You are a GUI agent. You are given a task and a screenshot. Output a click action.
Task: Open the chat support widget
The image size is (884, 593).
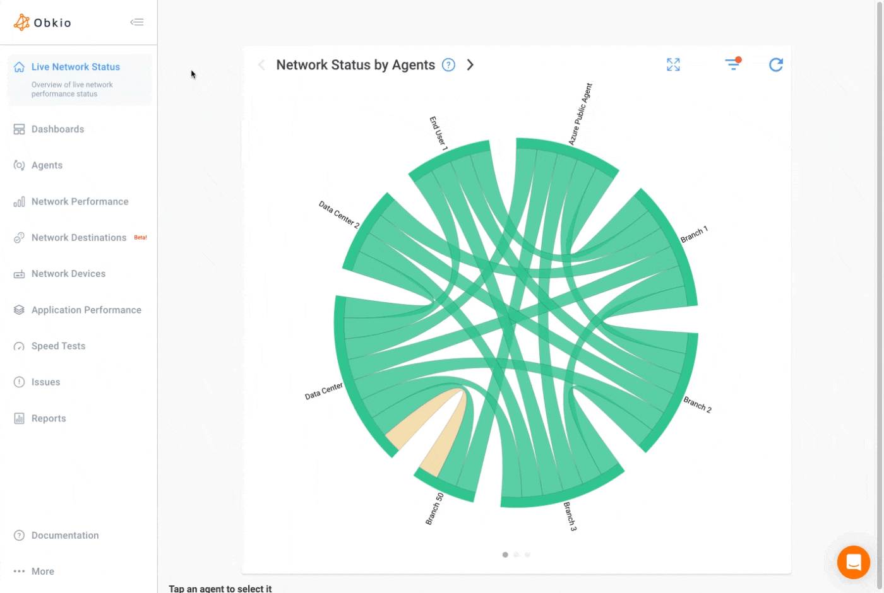(x=853, y=562)
